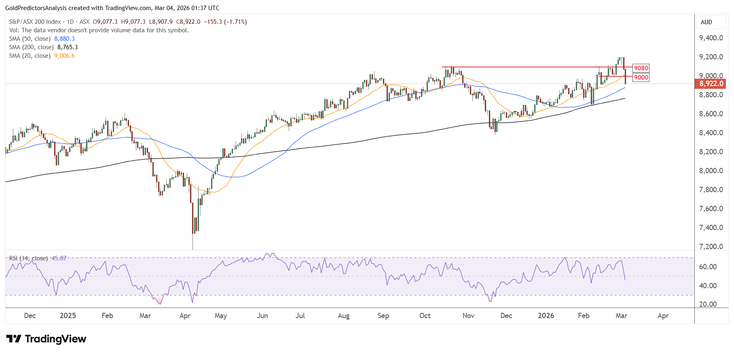The image size is (734, 354).
Task: Click the Dec label just before 2026
Action: coord(506,316)
